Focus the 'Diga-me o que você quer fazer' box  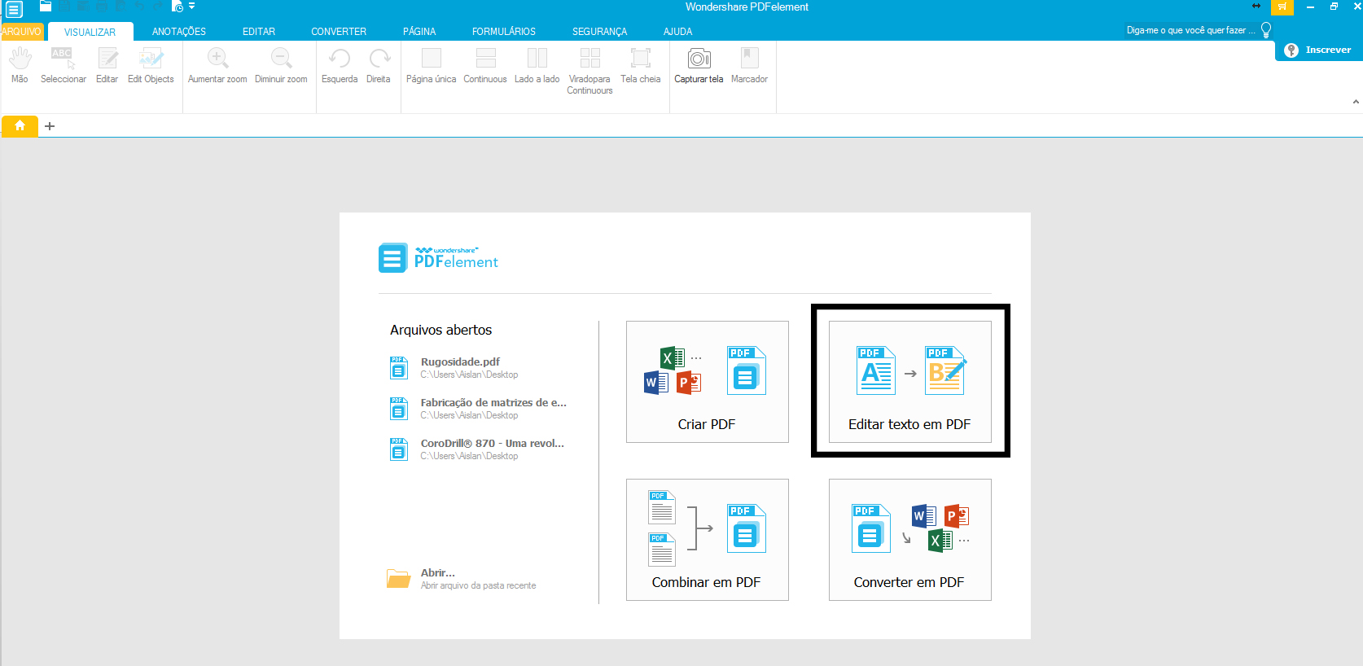1190,30
